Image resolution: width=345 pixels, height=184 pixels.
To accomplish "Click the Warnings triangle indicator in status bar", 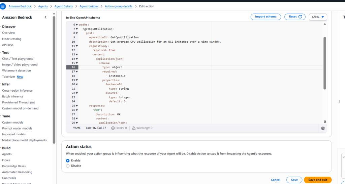I will click(x=142, y=128).
